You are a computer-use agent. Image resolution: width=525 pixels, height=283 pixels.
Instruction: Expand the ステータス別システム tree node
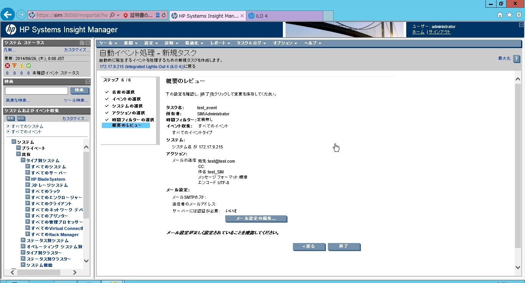(x=23, y=240)
